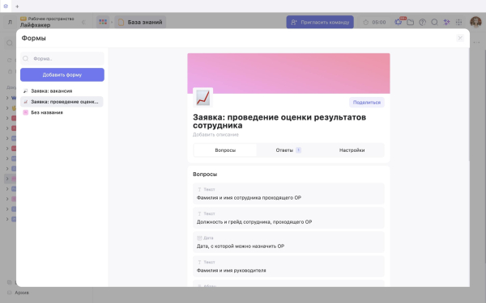Click Поделиться button
Screen dimensions: 486x303
coord(367,103)
